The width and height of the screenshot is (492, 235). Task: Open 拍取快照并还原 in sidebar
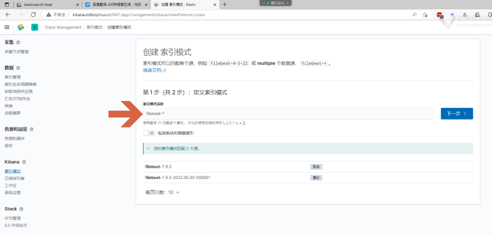pos(19,92)
